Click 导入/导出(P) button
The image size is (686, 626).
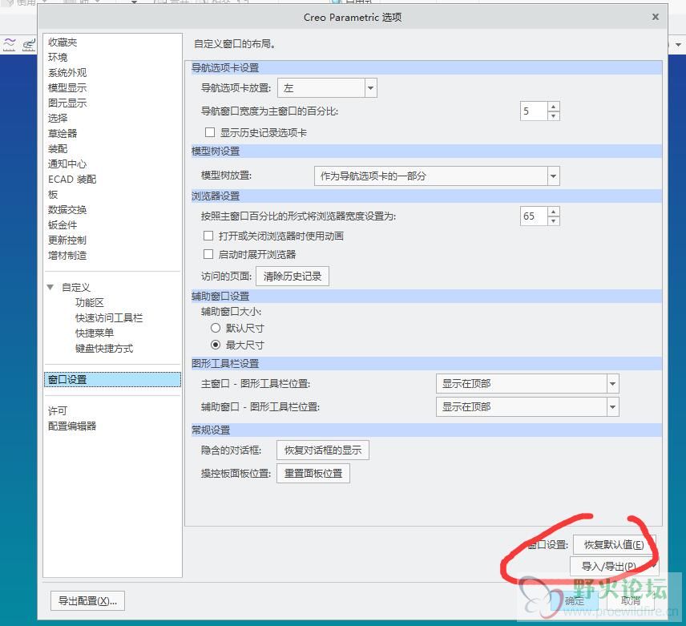(614, 567)
